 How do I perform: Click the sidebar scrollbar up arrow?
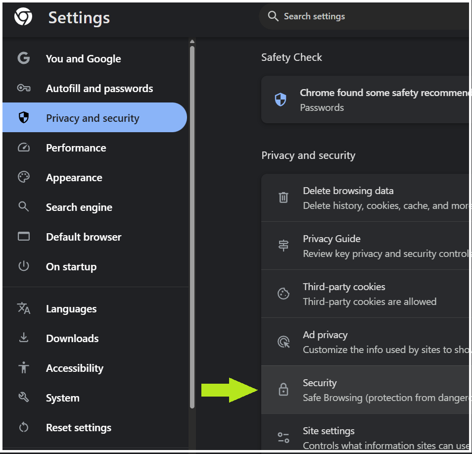(x=192, y=42)
